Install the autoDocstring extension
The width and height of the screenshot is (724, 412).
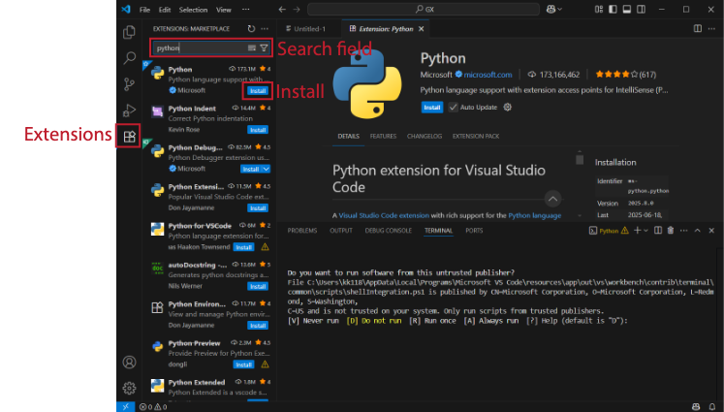[258, 286]
